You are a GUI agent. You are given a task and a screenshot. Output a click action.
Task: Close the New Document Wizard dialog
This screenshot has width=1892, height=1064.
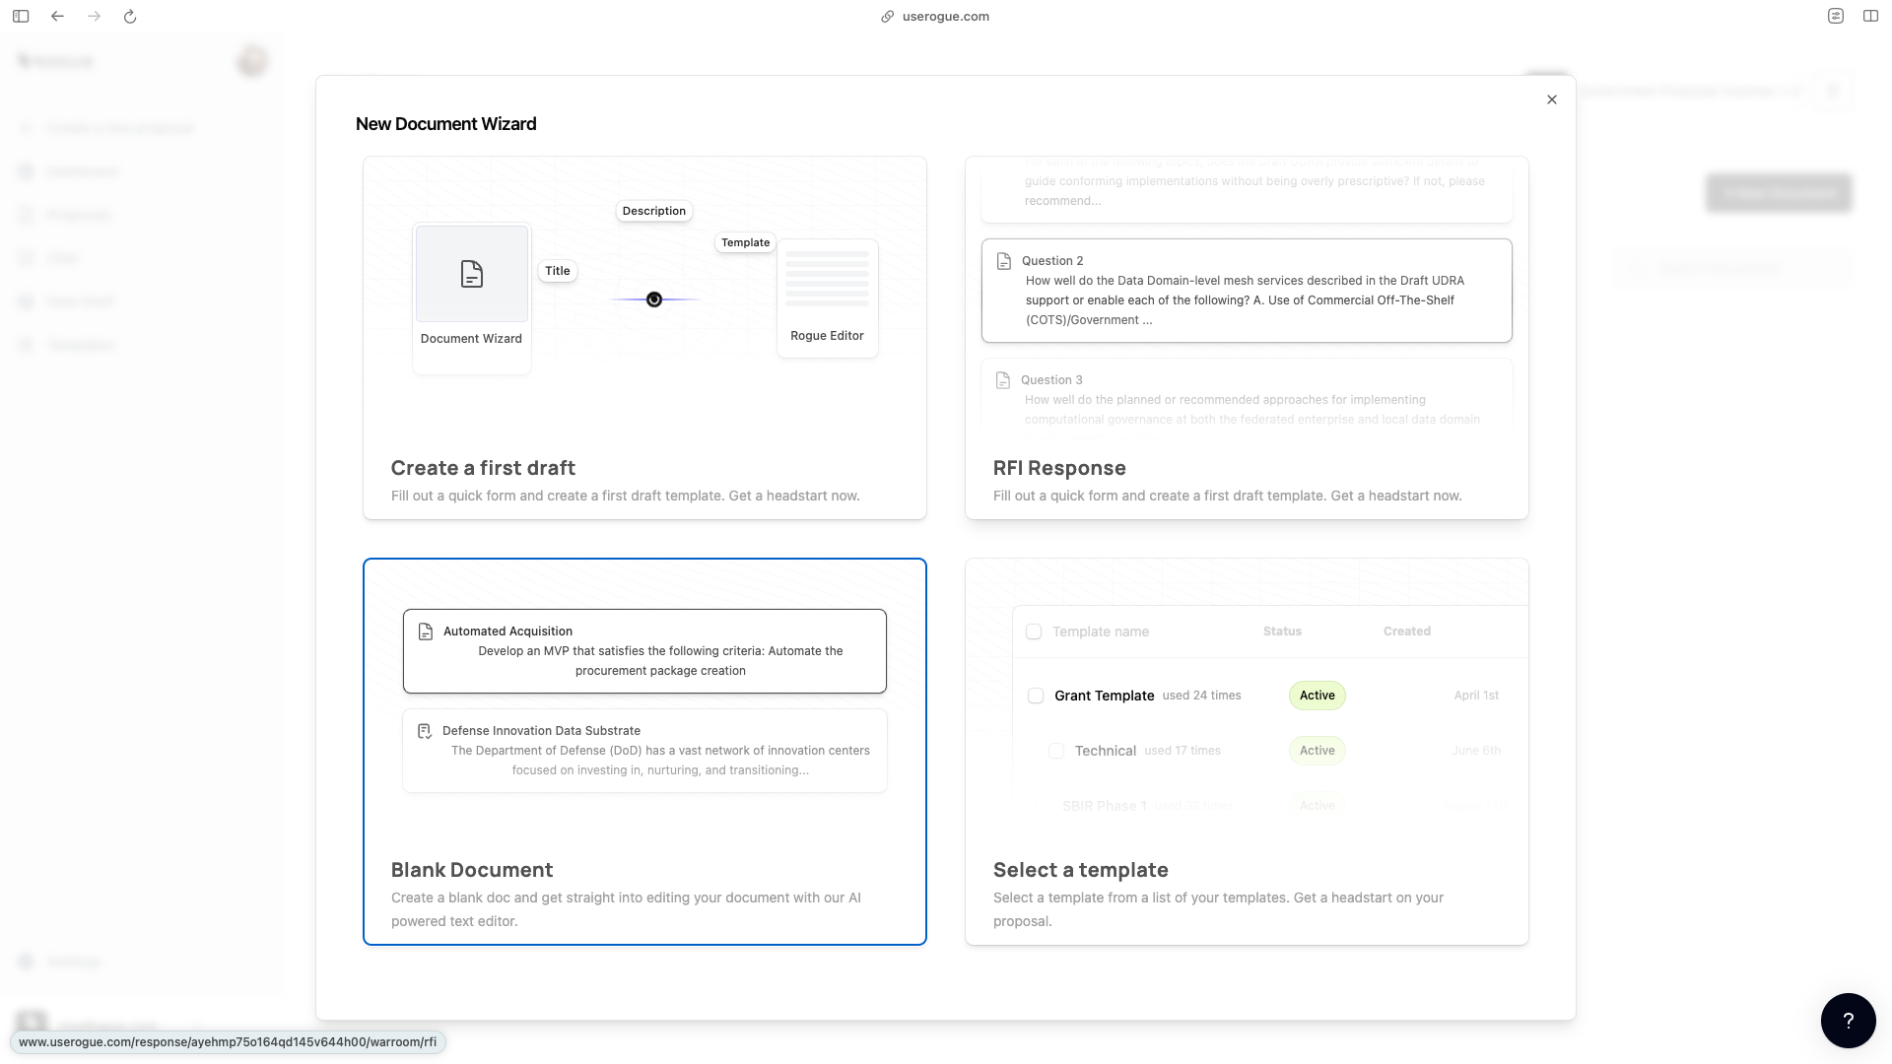click(x=1552, y=100)
